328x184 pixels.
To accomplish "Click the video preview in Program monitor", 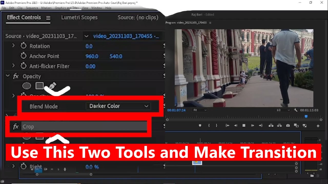I will click(244, 68).
